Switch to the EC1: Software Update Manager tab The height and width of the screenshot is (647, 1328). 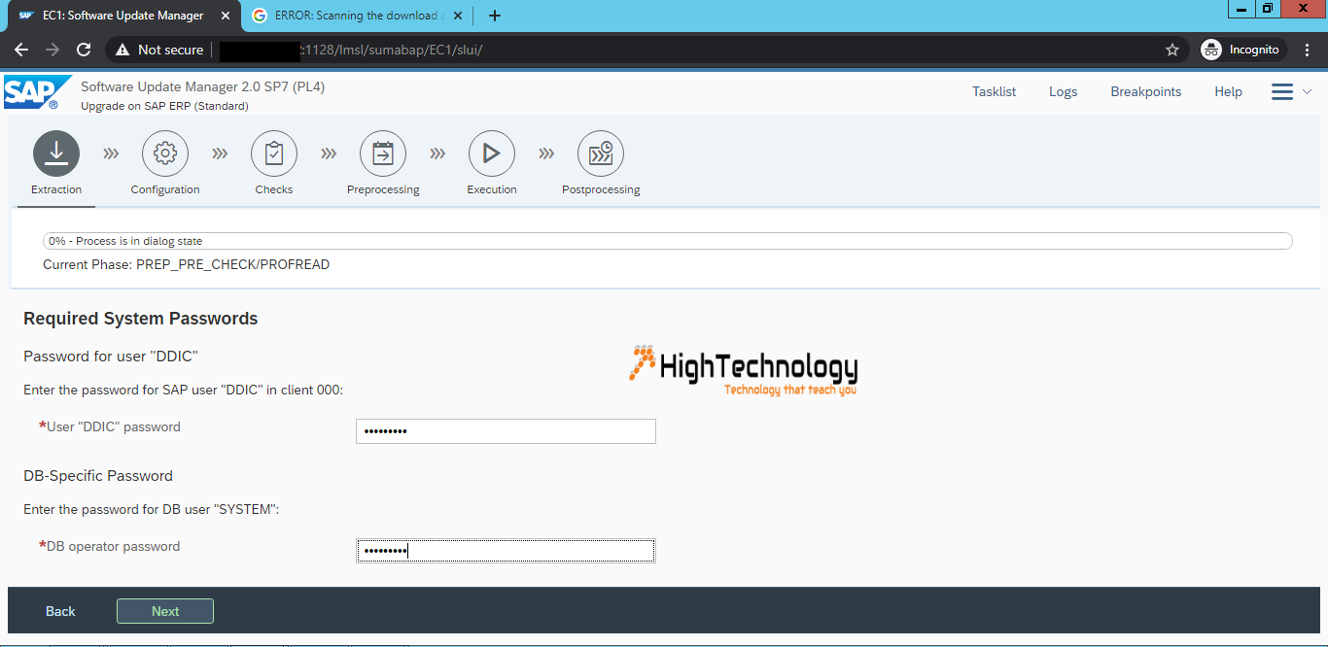click(x=124, y=16)
